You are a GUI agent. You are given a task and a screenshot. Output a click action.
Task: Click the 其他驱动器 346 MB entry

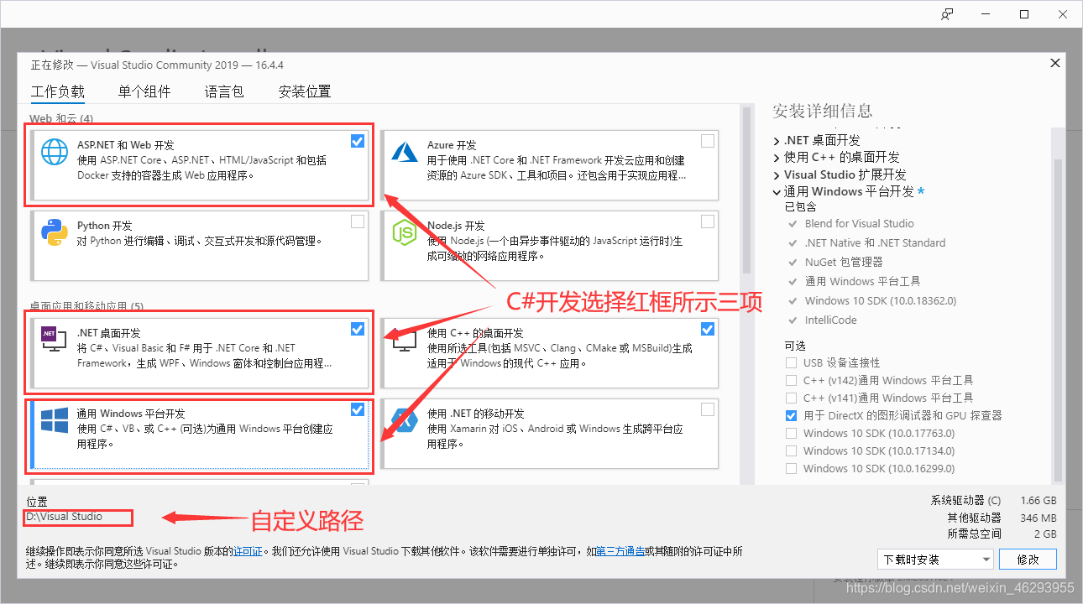point(1002,518)
